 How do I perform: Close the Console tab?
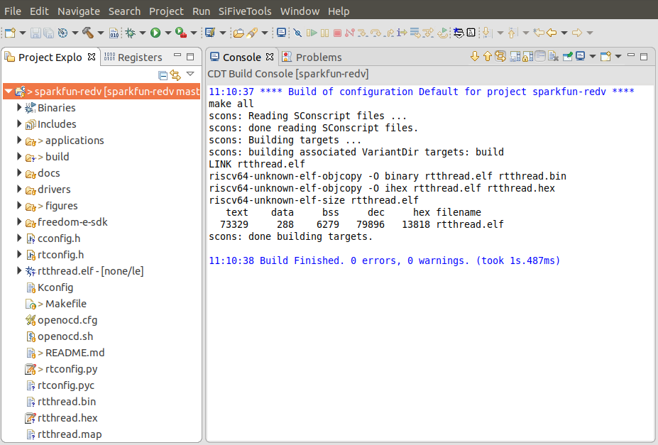[x=269, y=57]
